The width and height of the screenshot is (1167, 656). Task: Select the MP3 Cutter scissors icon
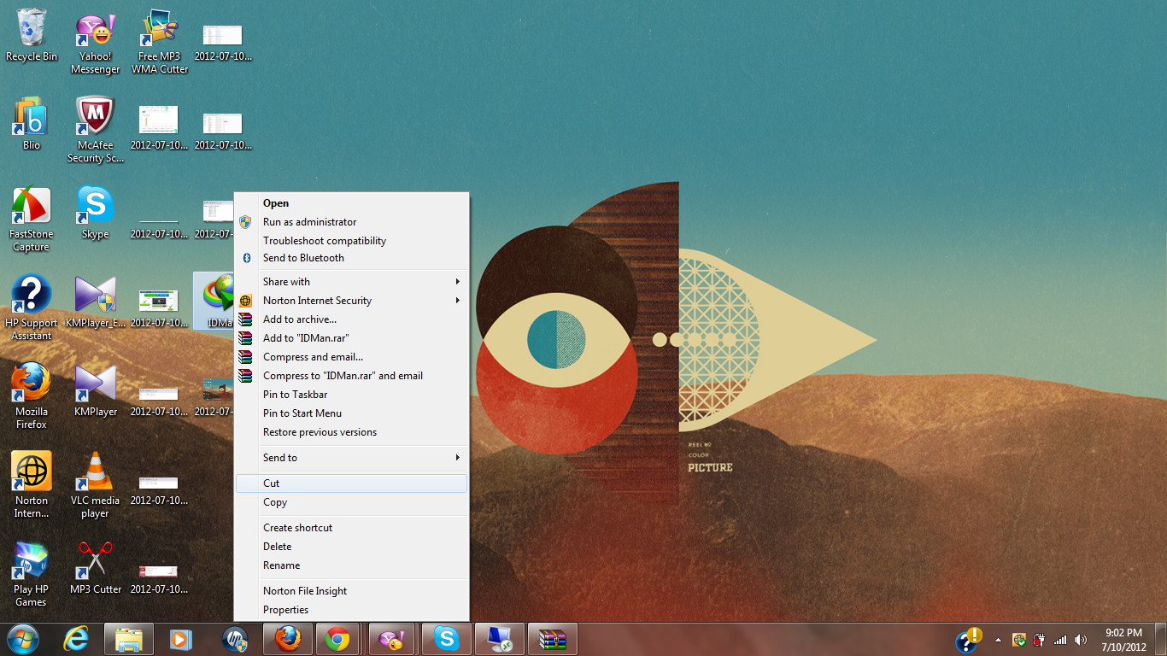(x=96, y=569)
